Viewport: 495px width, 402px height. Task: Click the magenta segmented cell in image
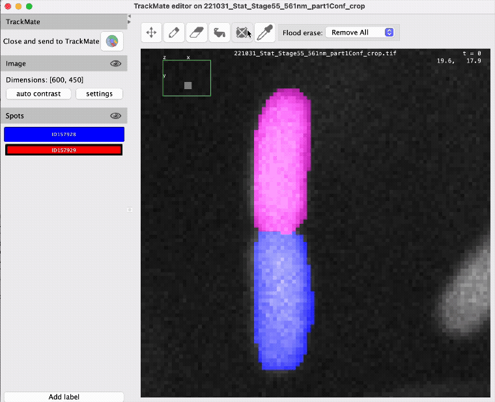(x=281, y=163)
